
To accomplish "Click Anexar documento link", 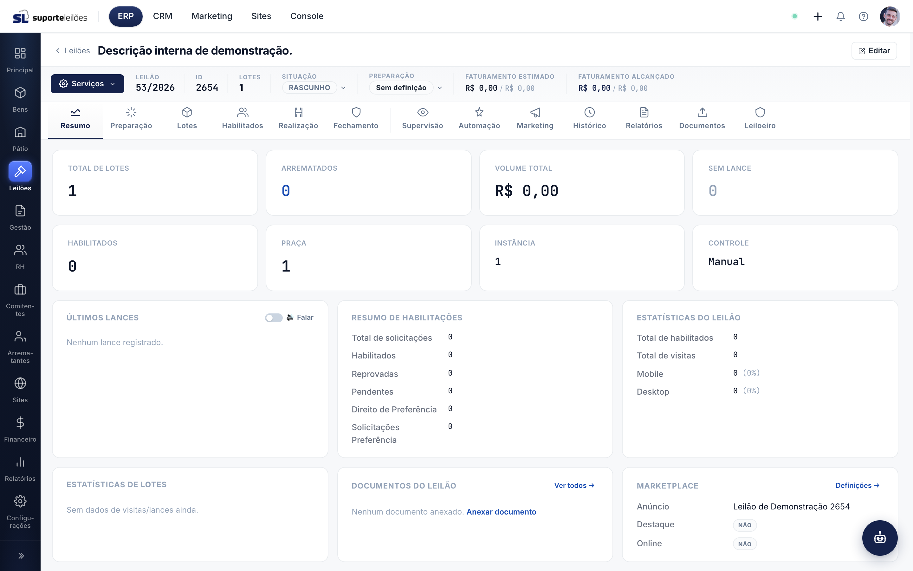I will 501,512.
